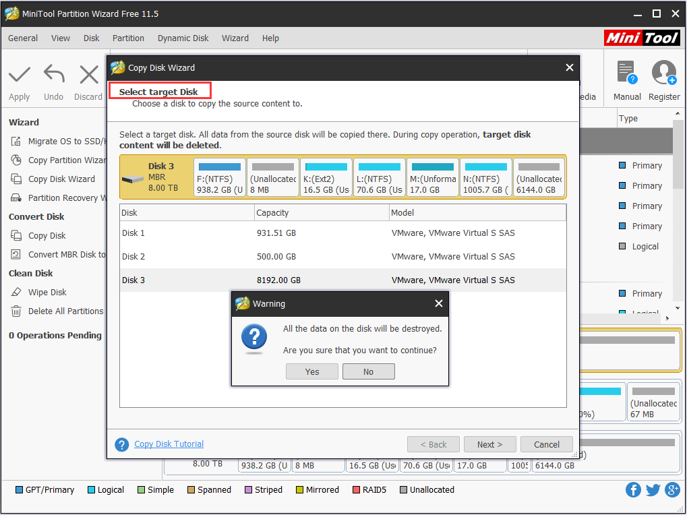
Task: Select the K:(Ext2) 16.5 GB partition block
Action: [x=326, y=177]
